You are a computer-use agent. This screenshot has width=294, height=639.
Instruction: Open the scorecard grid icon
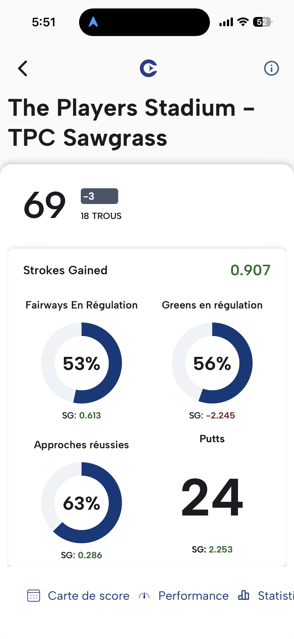(x=34, y=596)
